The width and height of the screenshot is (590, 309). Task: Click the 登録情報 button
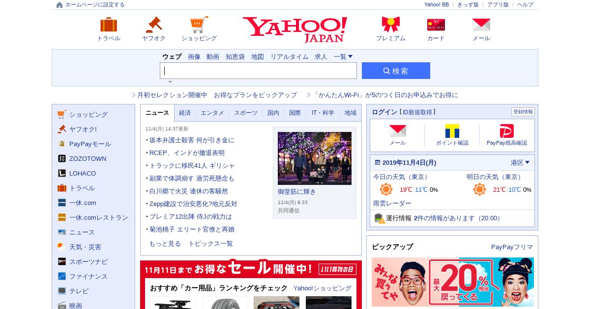523,112
